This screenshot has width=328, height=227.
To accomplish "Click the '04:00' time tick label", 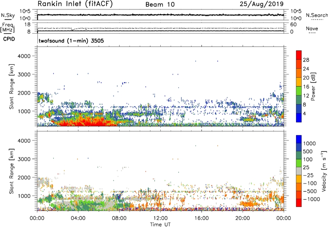I will click(x=78, y=218).
